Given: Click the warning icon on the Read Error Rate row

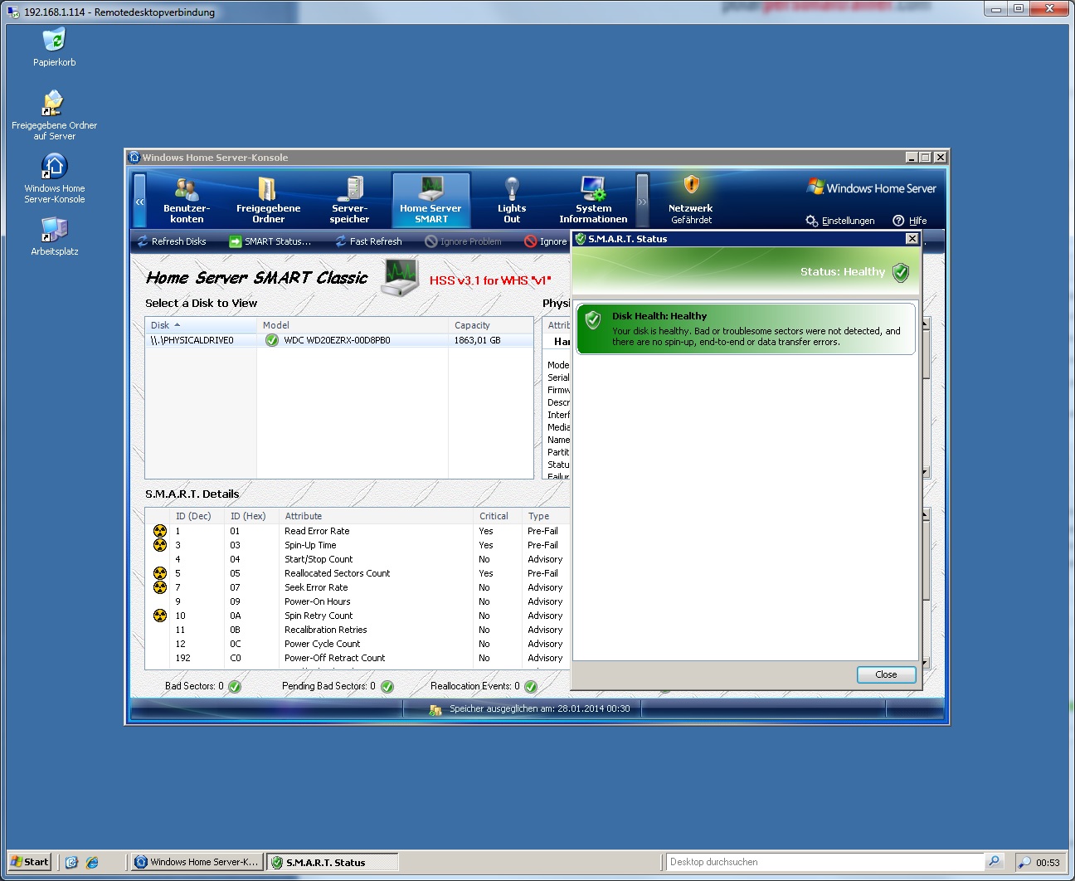Looking at the screenshot, I should [x=160, y=531].
